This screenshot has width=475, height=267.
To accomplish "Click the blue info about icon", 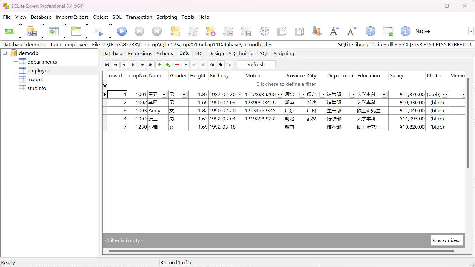I will 405,31.
